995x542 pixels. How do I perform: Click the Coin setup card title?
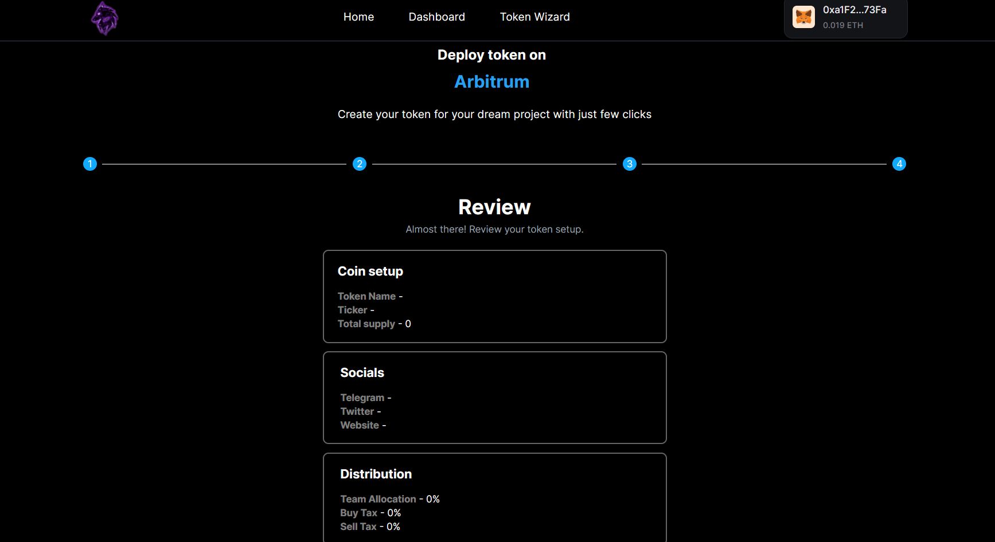[x=370, y=272]
